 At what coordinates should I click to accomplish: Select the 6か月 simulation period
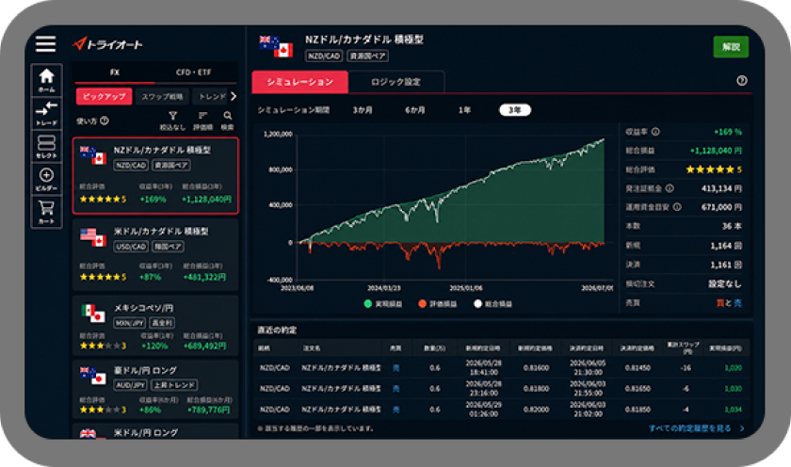click(414, 110)
